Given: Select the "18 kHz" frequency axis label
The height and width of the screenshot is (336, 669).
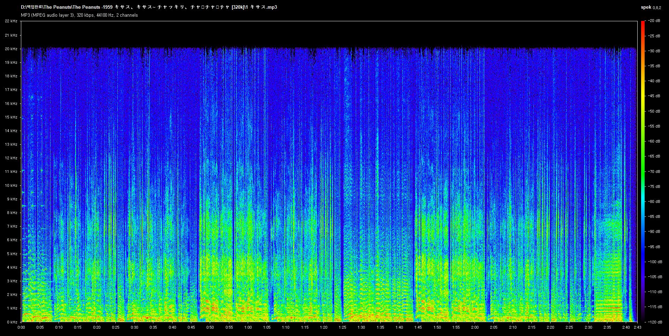Looking at the screenshot, I should pyautogui.click(x=11, y=76).
